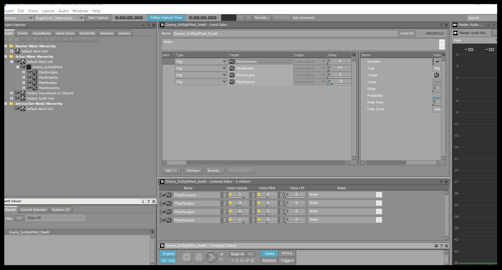
Task: Click the Remote... button
Action: (x=262, y=18)
